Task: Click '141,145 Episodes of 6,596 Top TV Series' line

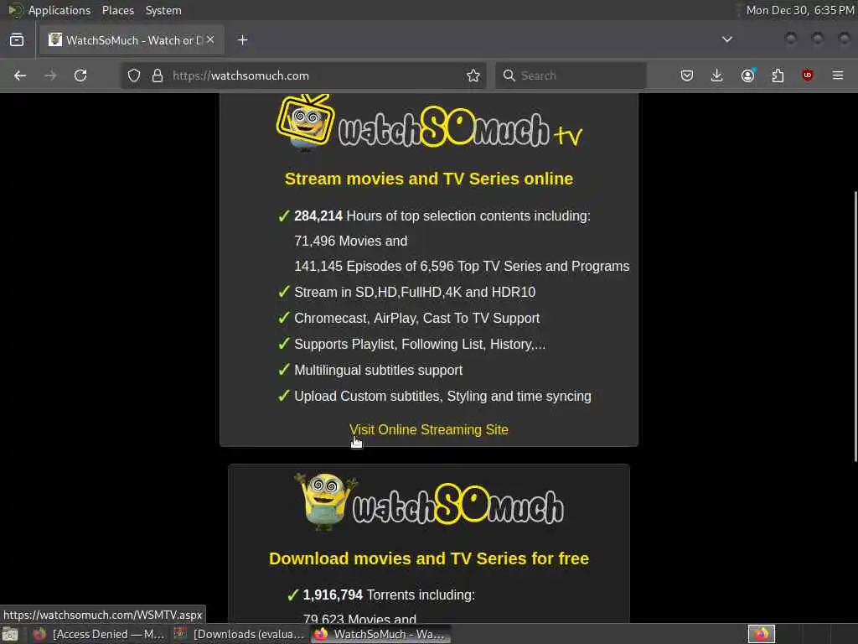Action: (462, 266)
